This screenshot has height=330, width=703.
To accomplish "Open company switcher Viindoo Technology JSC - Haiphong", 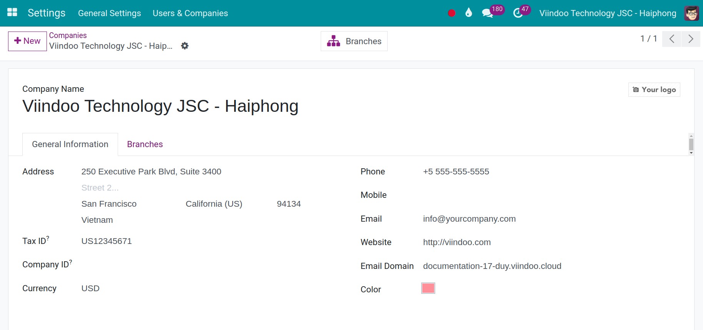I will tap(608, 13).
